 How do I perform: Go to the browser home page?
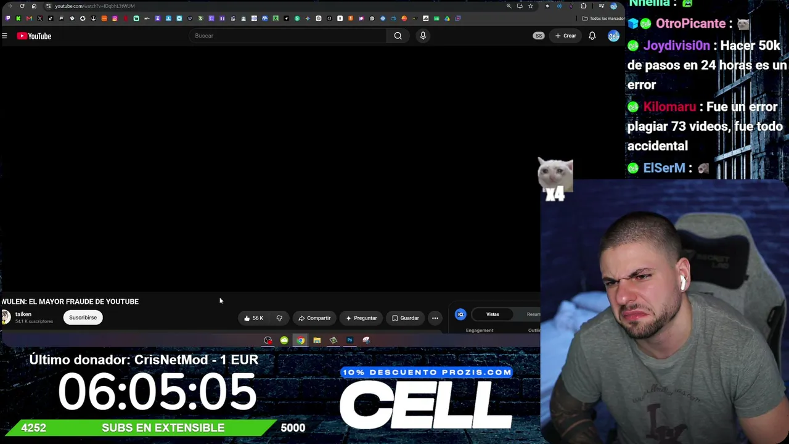34,6
